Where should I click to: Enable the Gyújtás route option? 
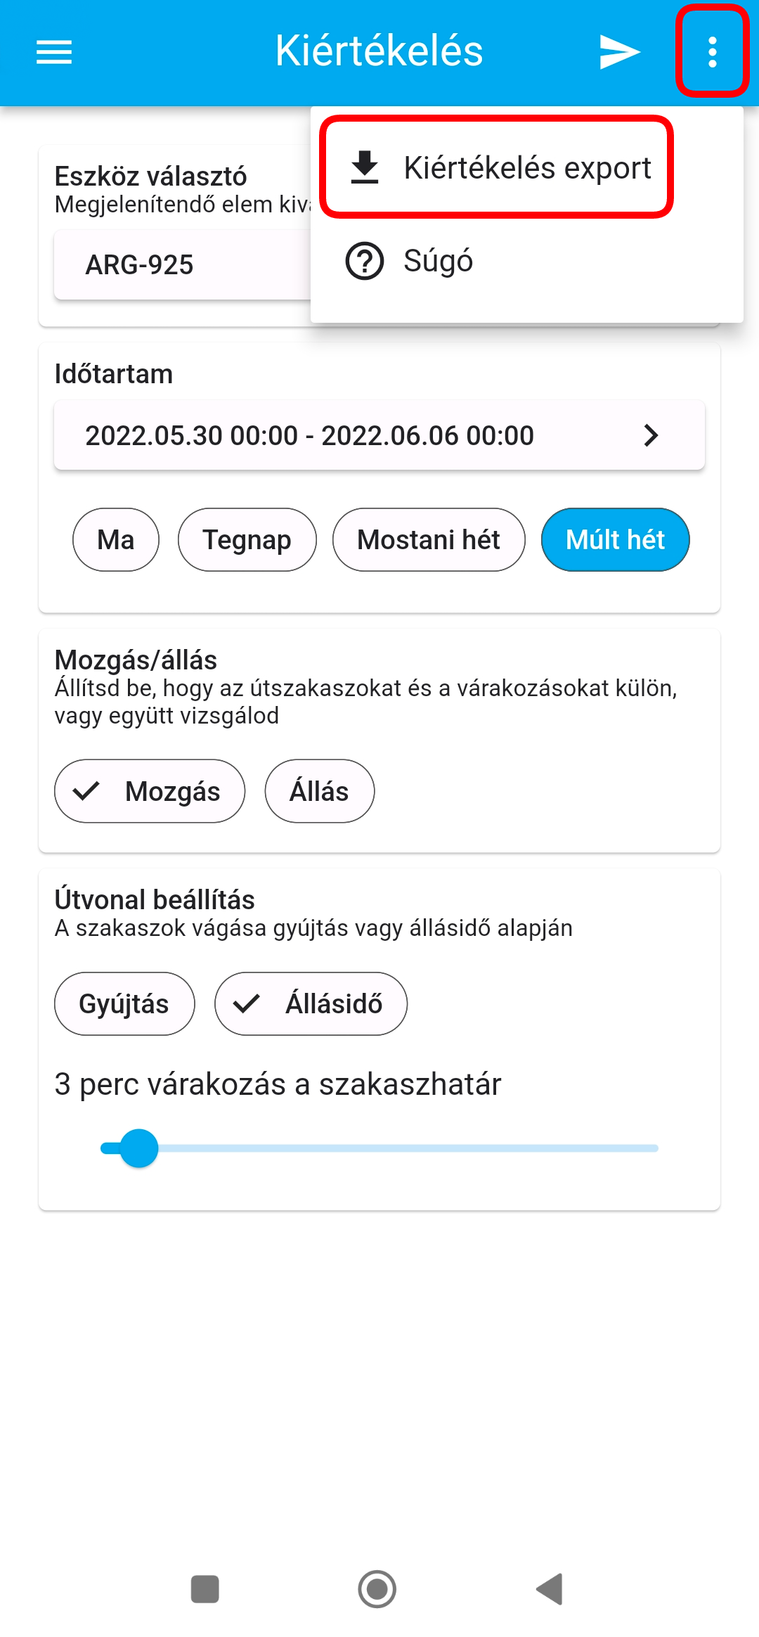click(x=124, y=1004)
